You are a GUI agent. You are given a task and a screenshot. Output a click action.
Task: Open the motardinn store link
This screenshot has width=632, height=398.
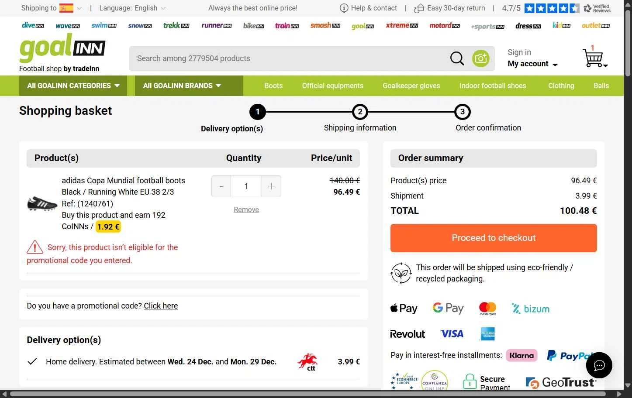point(445,26)
